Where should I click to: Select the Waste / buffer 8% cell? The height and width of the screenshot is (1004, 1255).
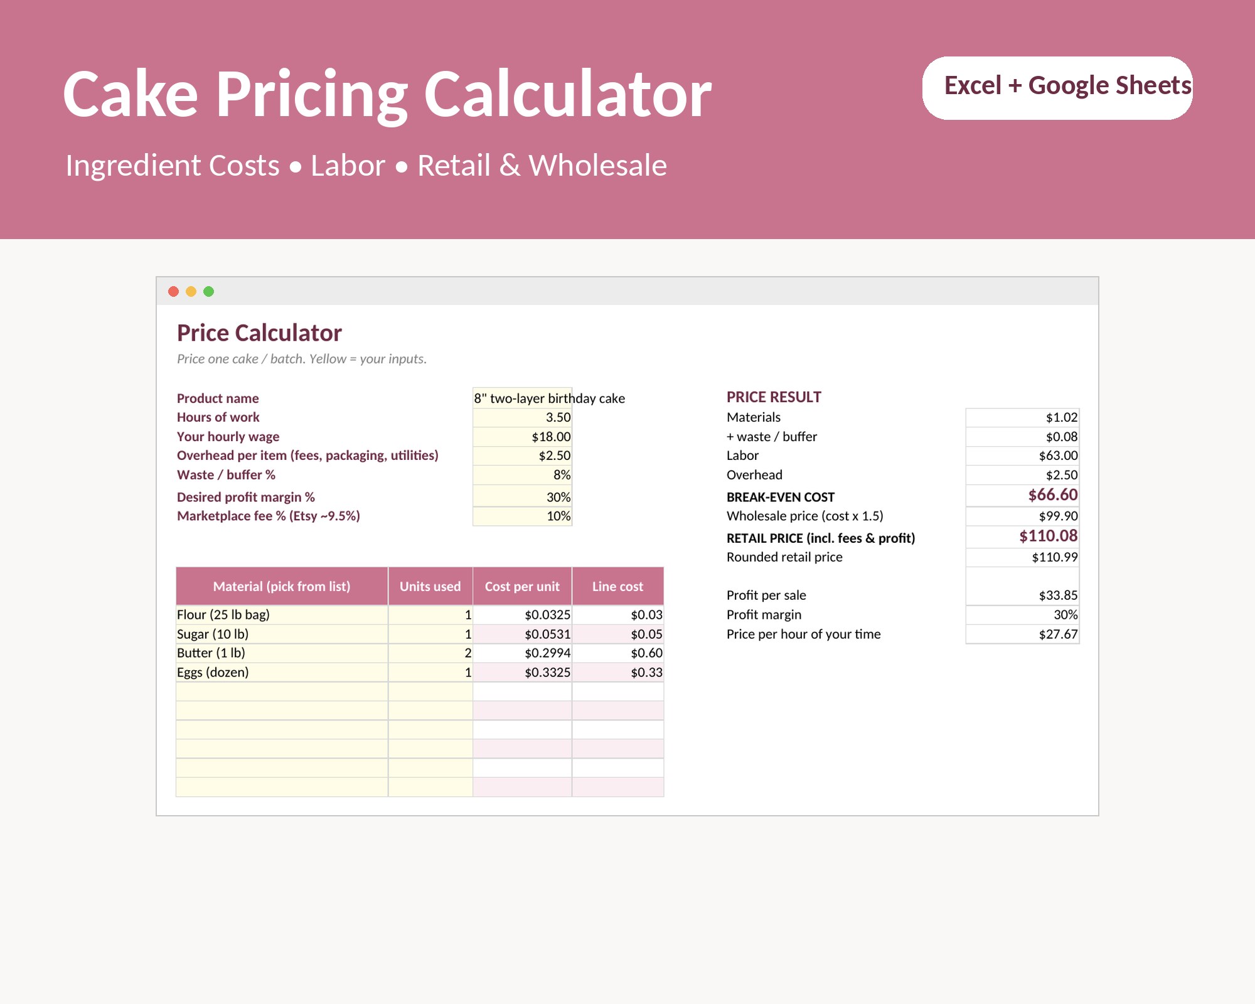point(522,475)
